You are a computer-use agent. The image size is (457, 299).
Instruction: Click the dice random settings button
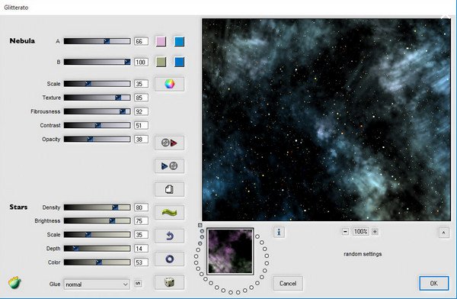(x=169, y=282)
